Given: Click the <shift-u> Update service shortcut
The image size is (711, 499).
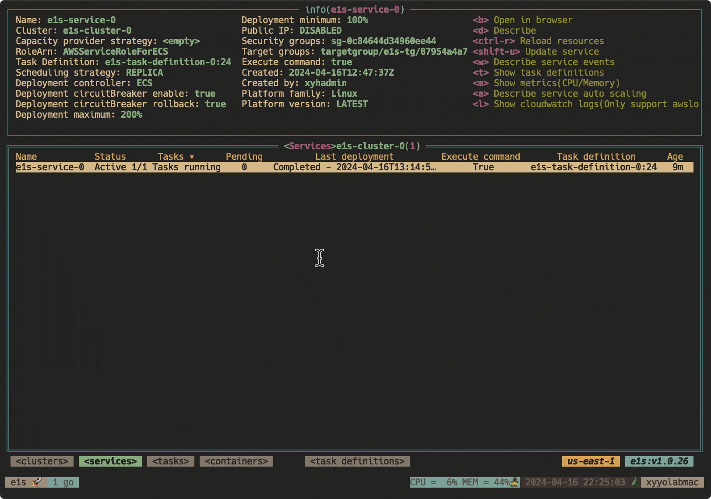Looking at the screenshot, I should tap(536, 52).
